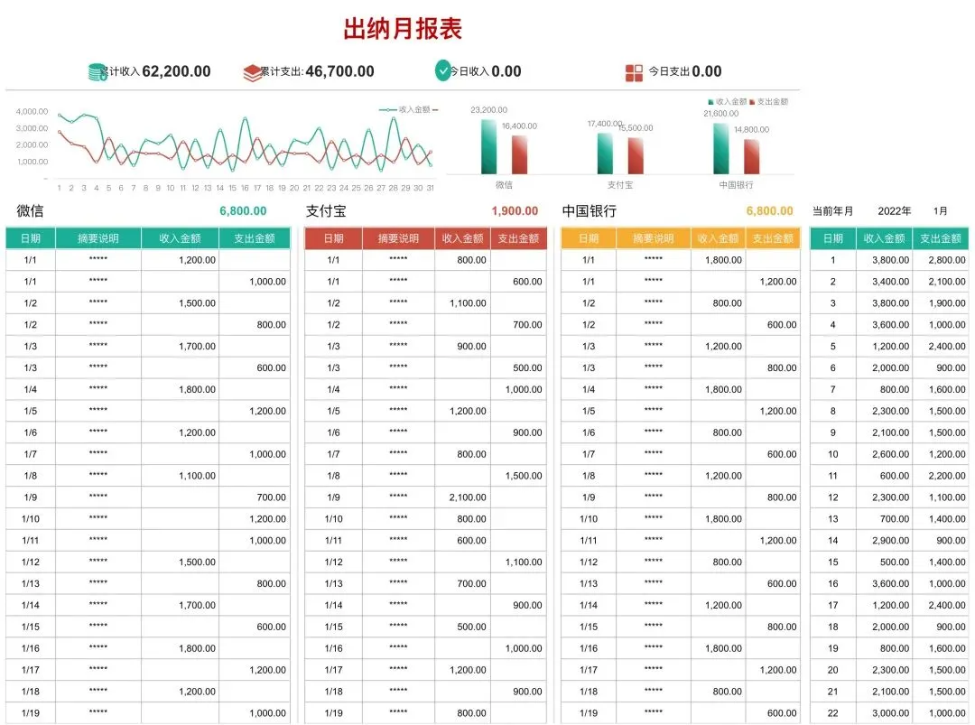Click the 今日支出 value 0.00
Screen dimensions: 975x725
707,71
